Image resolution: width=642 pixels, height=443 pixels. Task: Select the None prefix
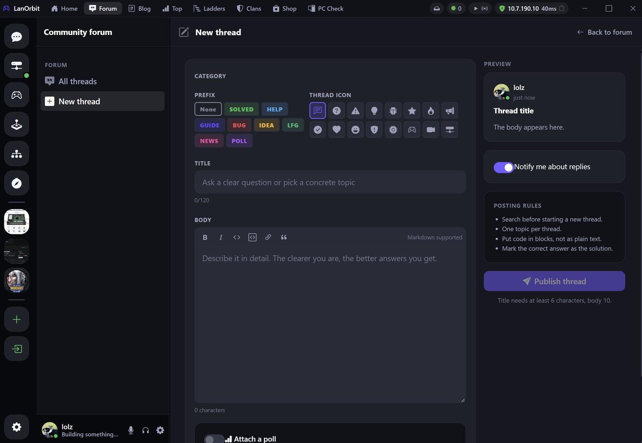coord(208,109)
